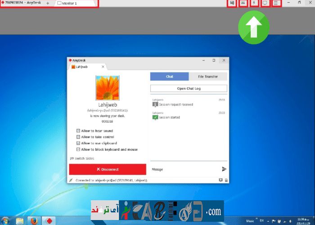Send message with paper plane icon
The height and width of the screenshot is (225, 315).
pos(224,169)
